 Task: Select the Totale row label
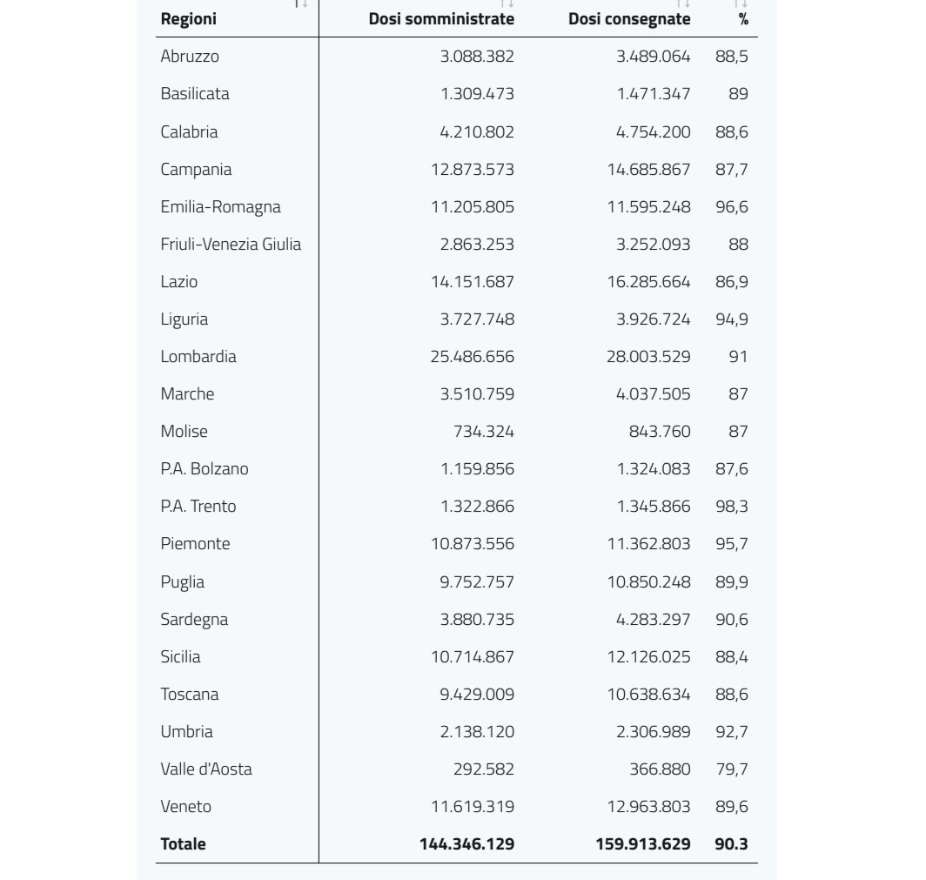tap(183, 844)
